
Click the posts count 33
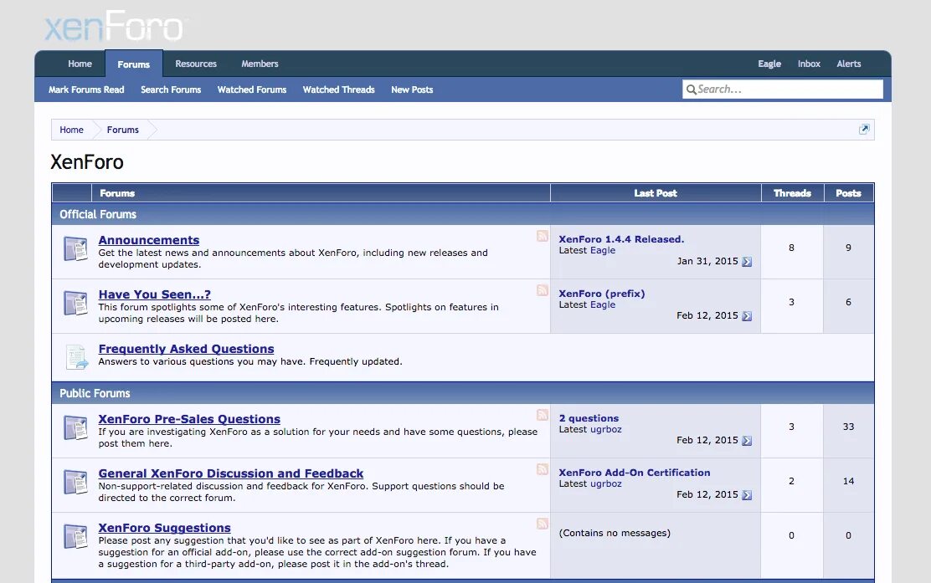point(848,427)
